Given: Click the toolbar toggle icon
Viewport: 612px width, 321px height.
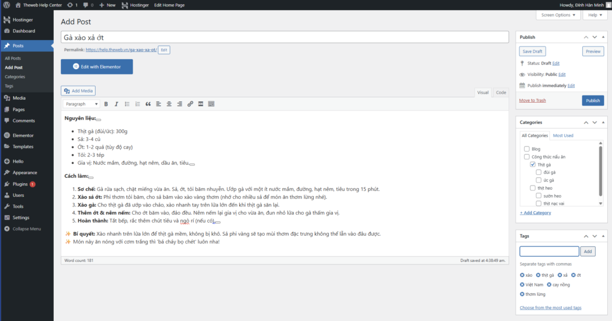Looking at the screenshot, I should click(211, 104).
